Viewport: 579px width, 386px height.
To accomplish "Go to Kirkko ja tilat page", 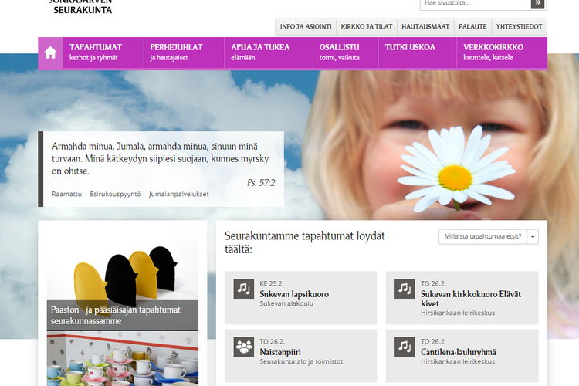I will coord(366,26).
